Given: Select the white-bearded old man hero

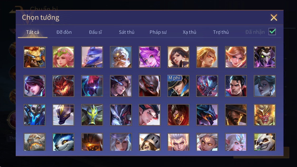Looking at the screenshot, I should click(121, 57).
